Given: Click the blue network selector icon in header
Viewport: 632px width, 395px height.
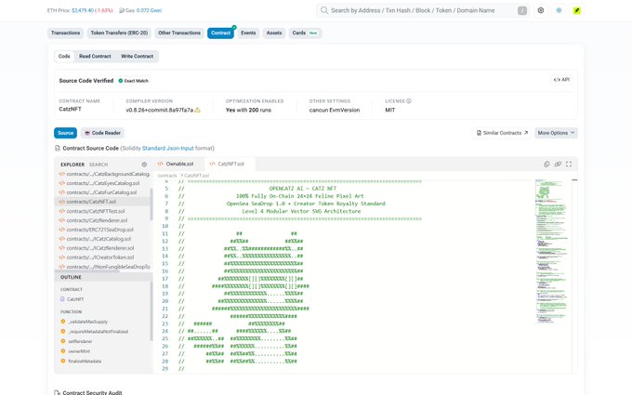Looking at the screenshot, I should (x=559, y=10).
